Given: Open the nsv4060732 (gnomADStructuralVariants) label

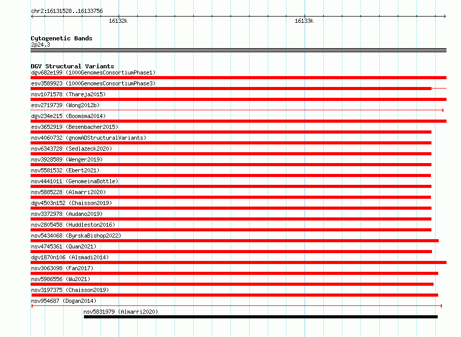Looking at the screenshot, I should (x=89, y=138).
